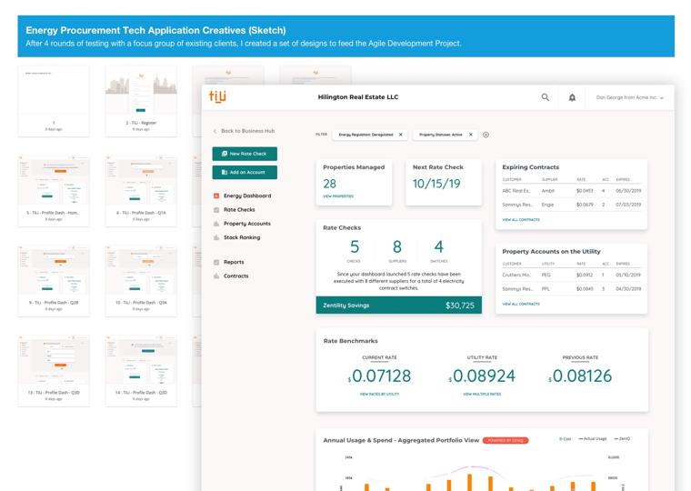
Task: Click the 07/03/2019 expiry date
Action: [x=628, y=205]
